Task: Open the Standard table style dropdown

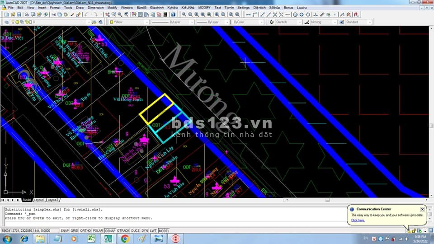Action: [370, 22]
